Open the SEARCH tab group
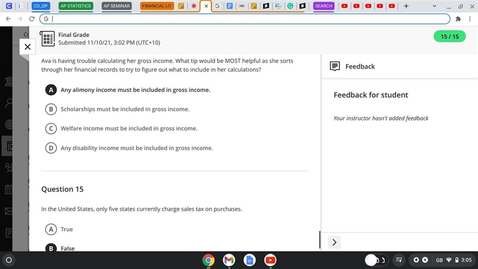The image size is (478, 269). pyautogui.click(x=323, y=6)
